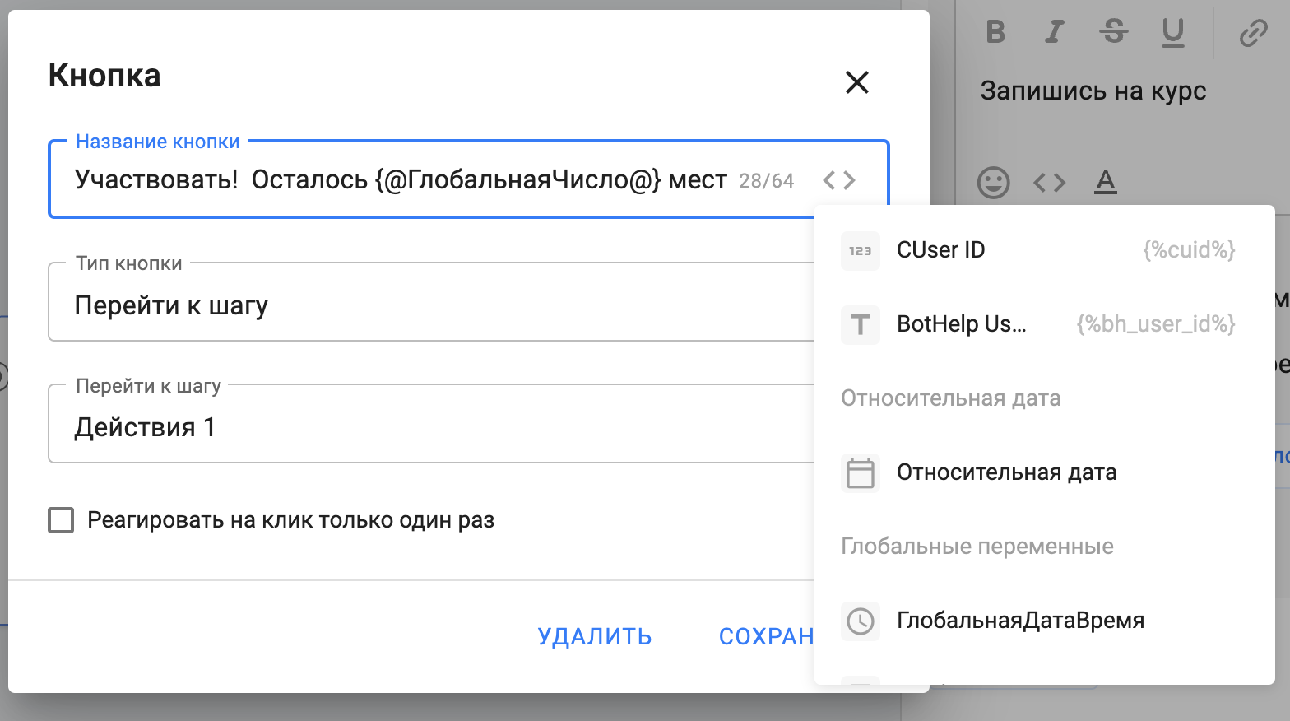Click into the 'Название кнопки' text field
The width and height of the screenshot is (1290, 721).
[x=395, y=180]
